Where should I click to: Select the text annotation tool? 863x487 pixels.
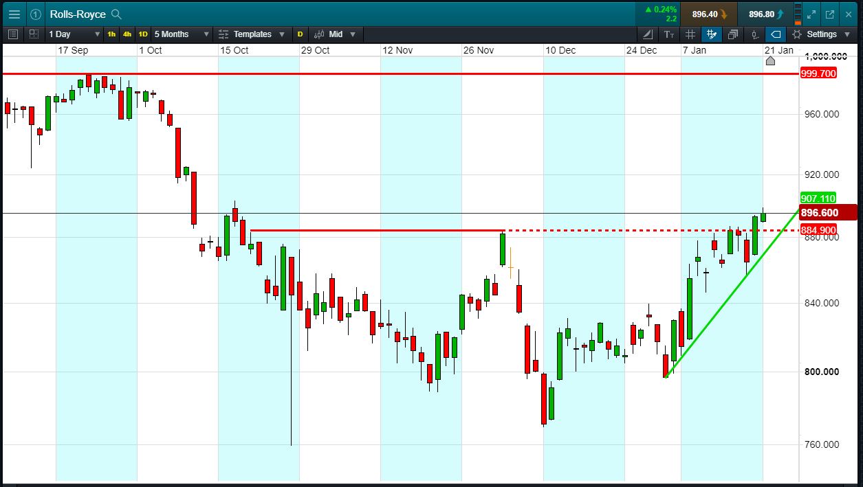(669, 34)
